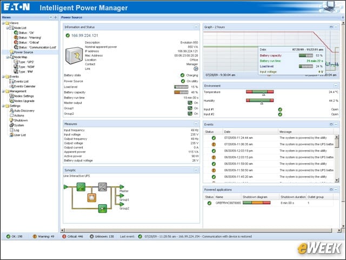Maximize the Powered applications panel
Image resolution: width=346 pixels, height=260 pixels.
pos(331,190)
